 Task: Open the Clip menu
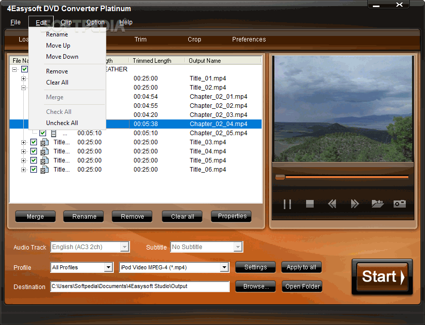pyautogui.click(x=66, y=22)
